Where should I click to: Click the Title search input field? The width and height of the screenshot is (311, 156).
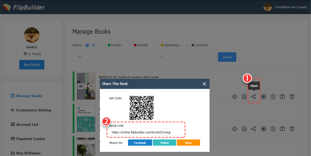tap(114, 57)
